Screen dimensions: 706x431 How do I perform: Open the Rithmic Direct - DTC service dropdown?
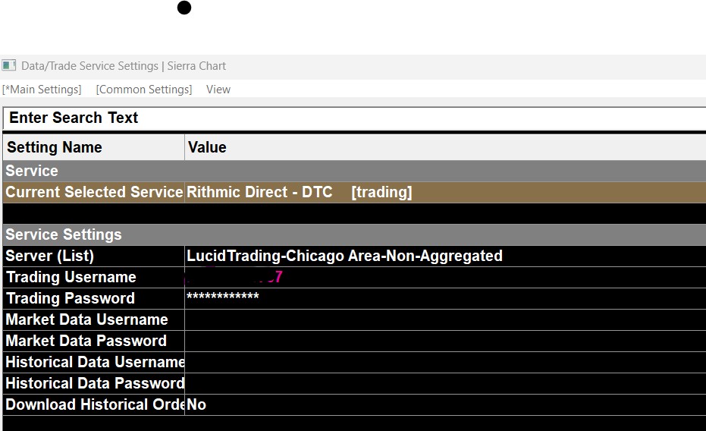pos(445,192)
